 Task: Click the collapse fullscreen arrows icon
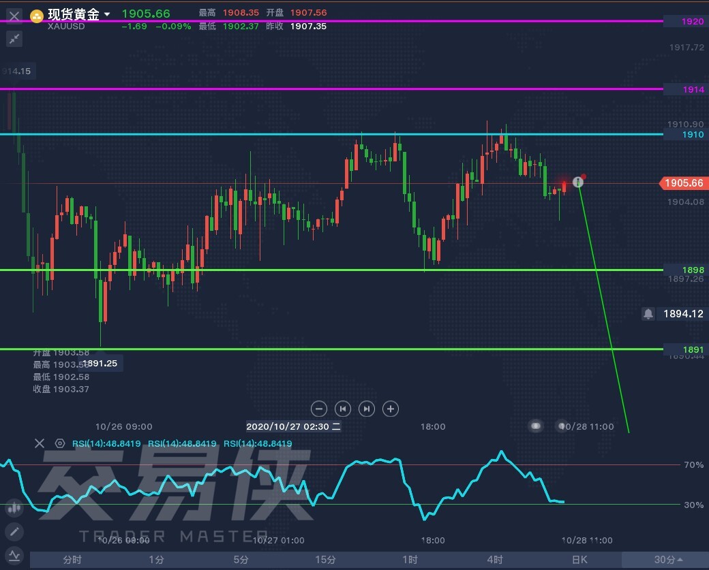pyautogui.click(x=14, y=39)
